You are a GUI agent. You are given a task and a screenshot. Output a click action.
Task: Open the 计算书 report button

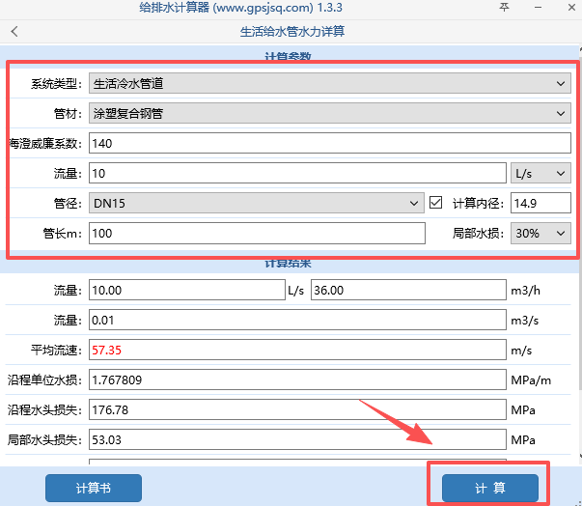tap(94, 488)
